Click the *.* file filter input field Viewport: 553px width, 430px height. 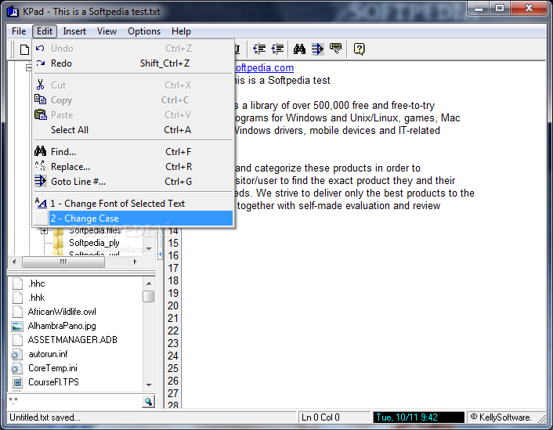coord(74,402)
